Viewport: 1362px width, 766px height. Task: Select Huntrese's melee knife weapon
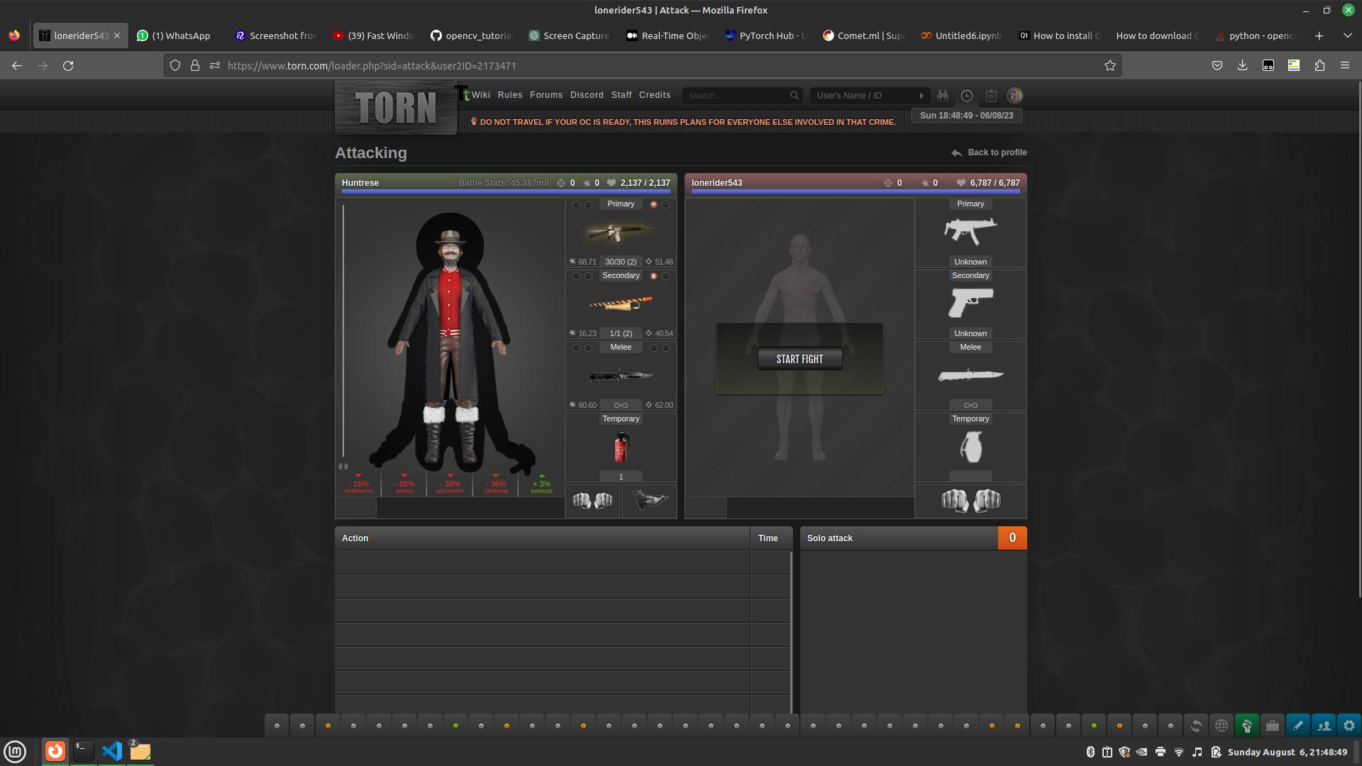[x=621, y=375]
